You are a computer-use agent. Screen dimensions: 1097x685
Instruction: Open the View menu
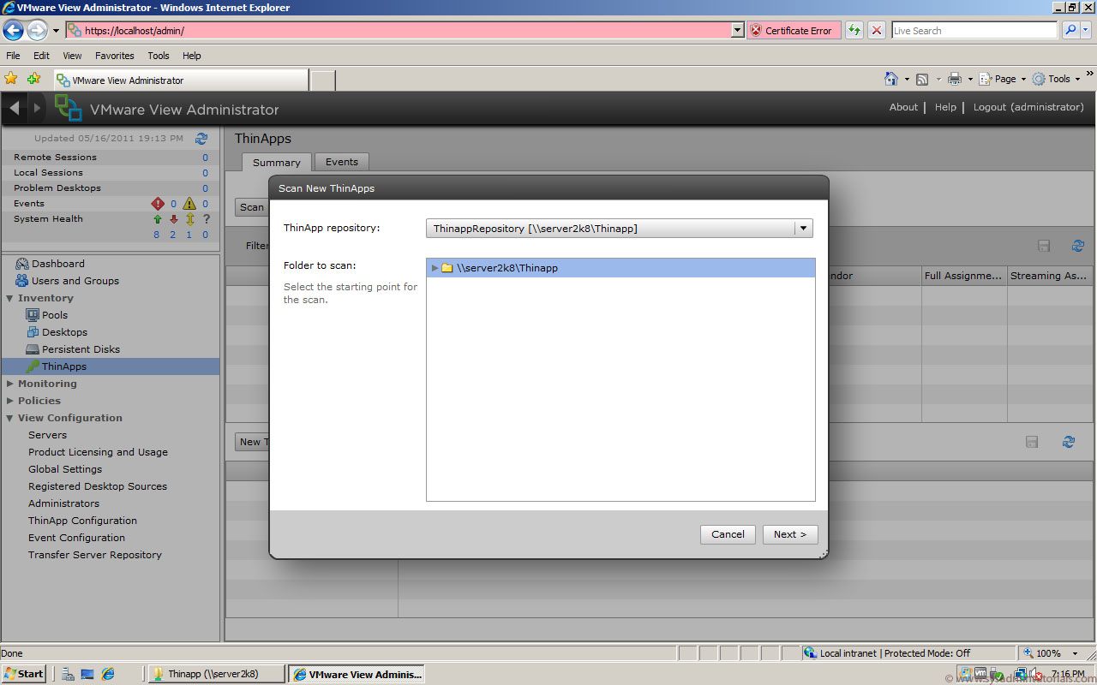[72, 56]
